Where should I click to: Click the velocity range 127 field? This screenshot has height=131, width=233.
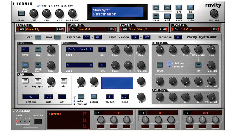pyautogui.click(x=147, y=37)
